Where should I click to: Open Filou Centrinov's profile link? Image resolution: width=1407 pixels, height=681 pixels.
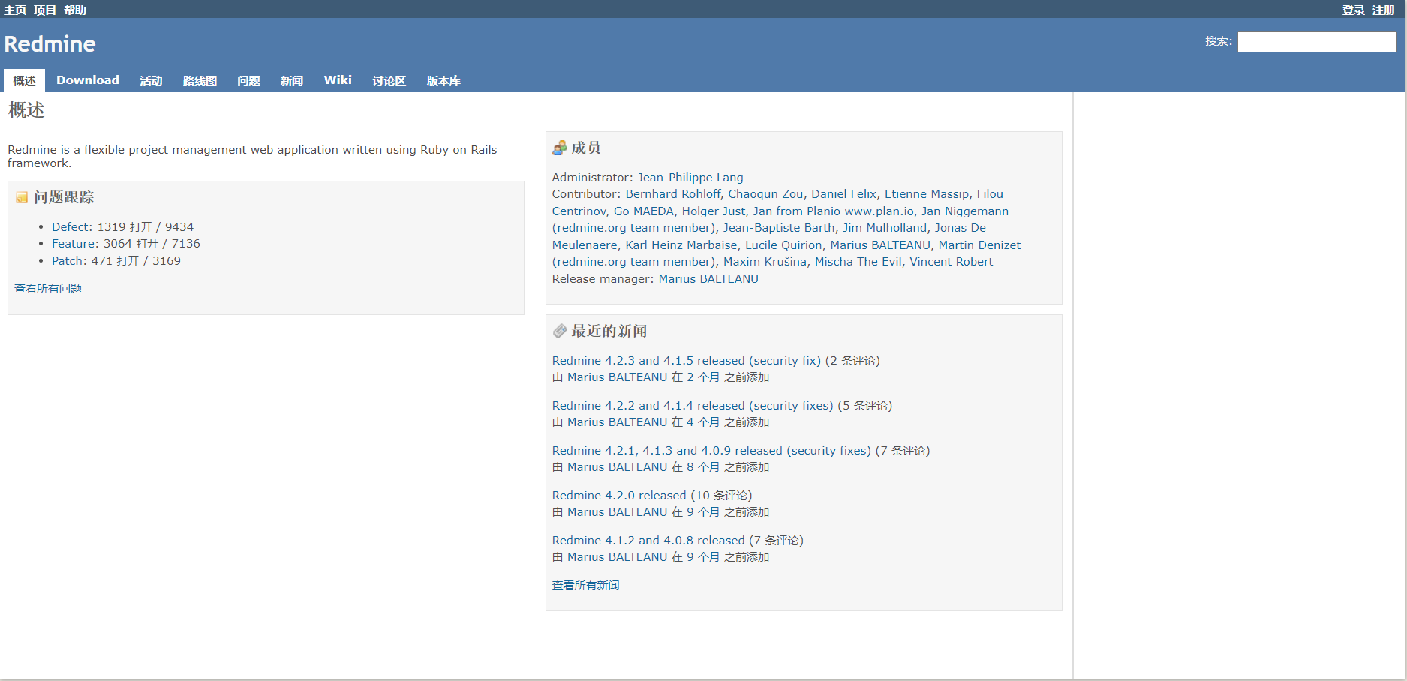click(x=990, y=193)
